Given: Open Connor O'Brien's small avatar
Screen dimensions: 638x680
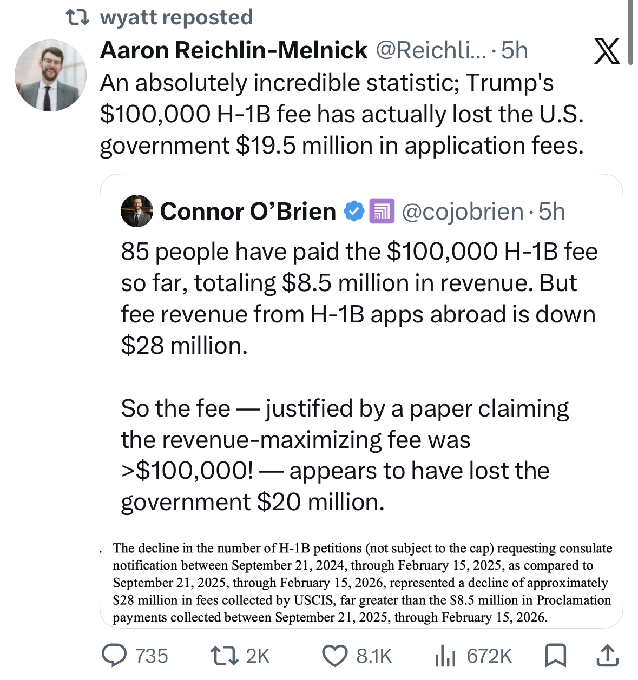Looking at the screenshot, I should click(x=137, y=211).
